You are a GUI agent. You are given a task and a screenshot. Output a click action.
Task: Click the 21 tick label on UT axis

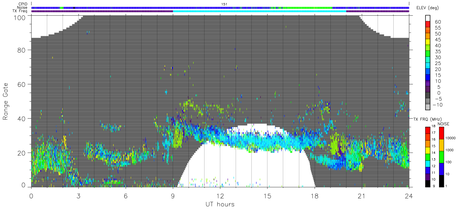(x=362, y=196)
